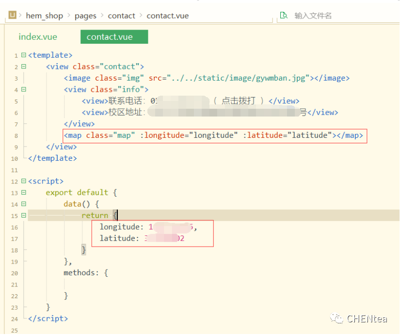Image resolution: width=400 pixels, height=335 pixels.
Task: Open contact folder in breadcrumb
Action: (x=121, y=16)
